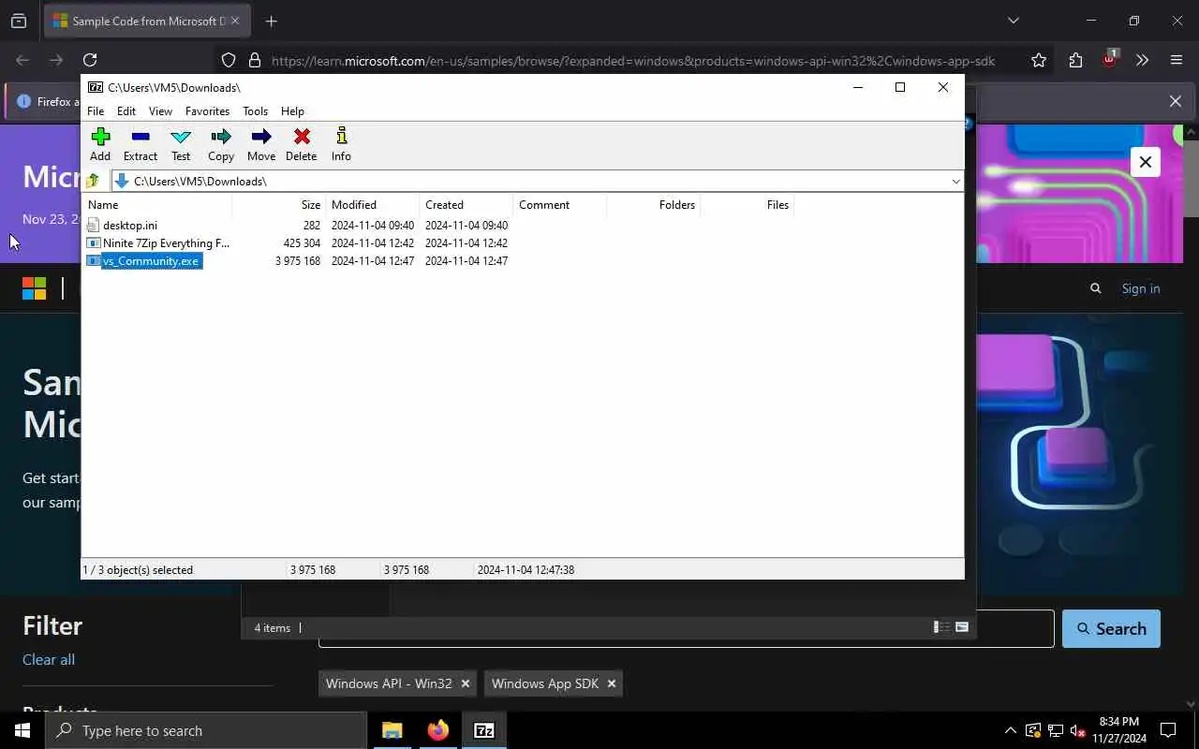Click the Microsoft logo on page
This screenshot has width=1199, height=749.
pyautogui.click(x=35, y=288)
